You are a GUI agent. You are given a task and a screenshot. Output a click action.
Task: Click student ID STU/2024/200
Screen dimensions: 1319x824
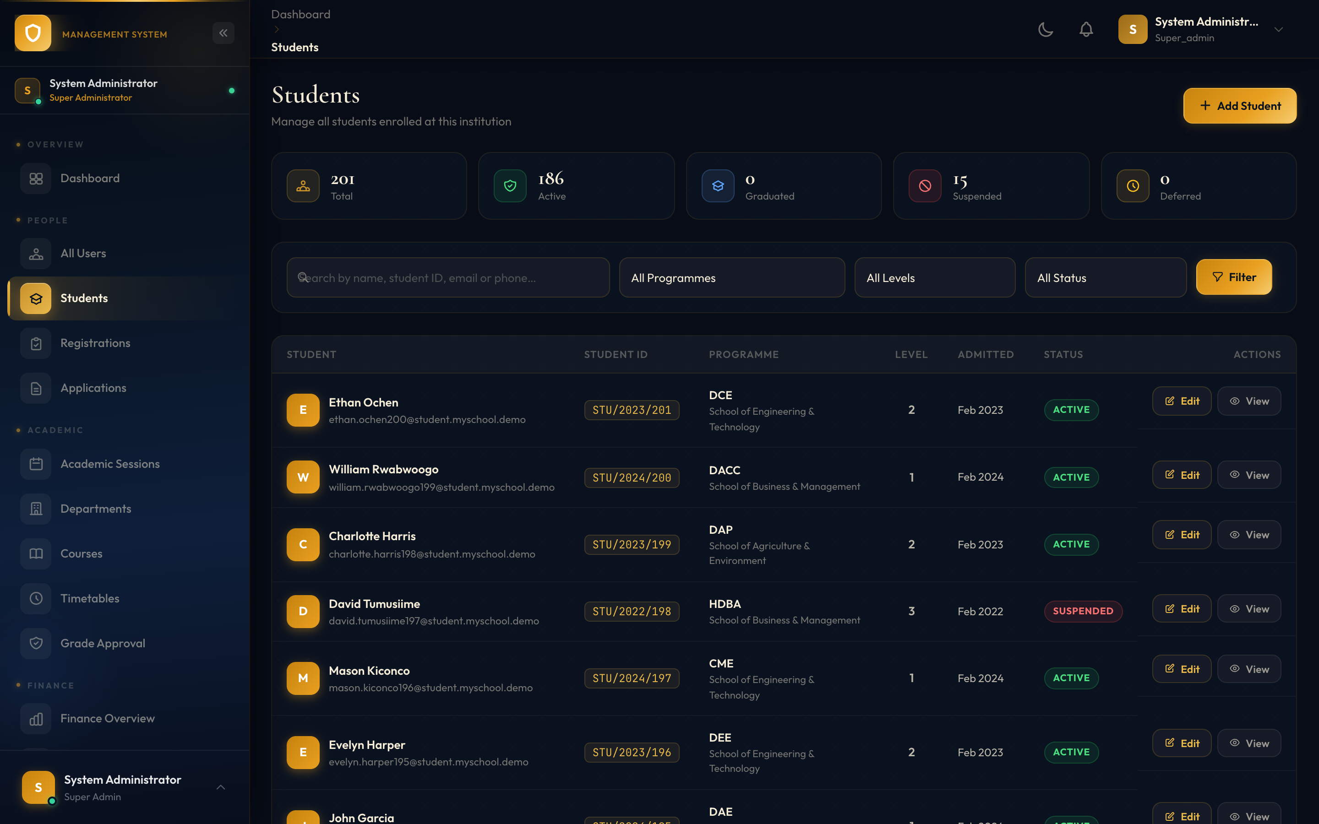pos(632,477)
